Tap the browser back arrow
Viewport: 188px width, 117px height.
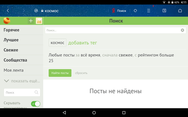point(8,11)
